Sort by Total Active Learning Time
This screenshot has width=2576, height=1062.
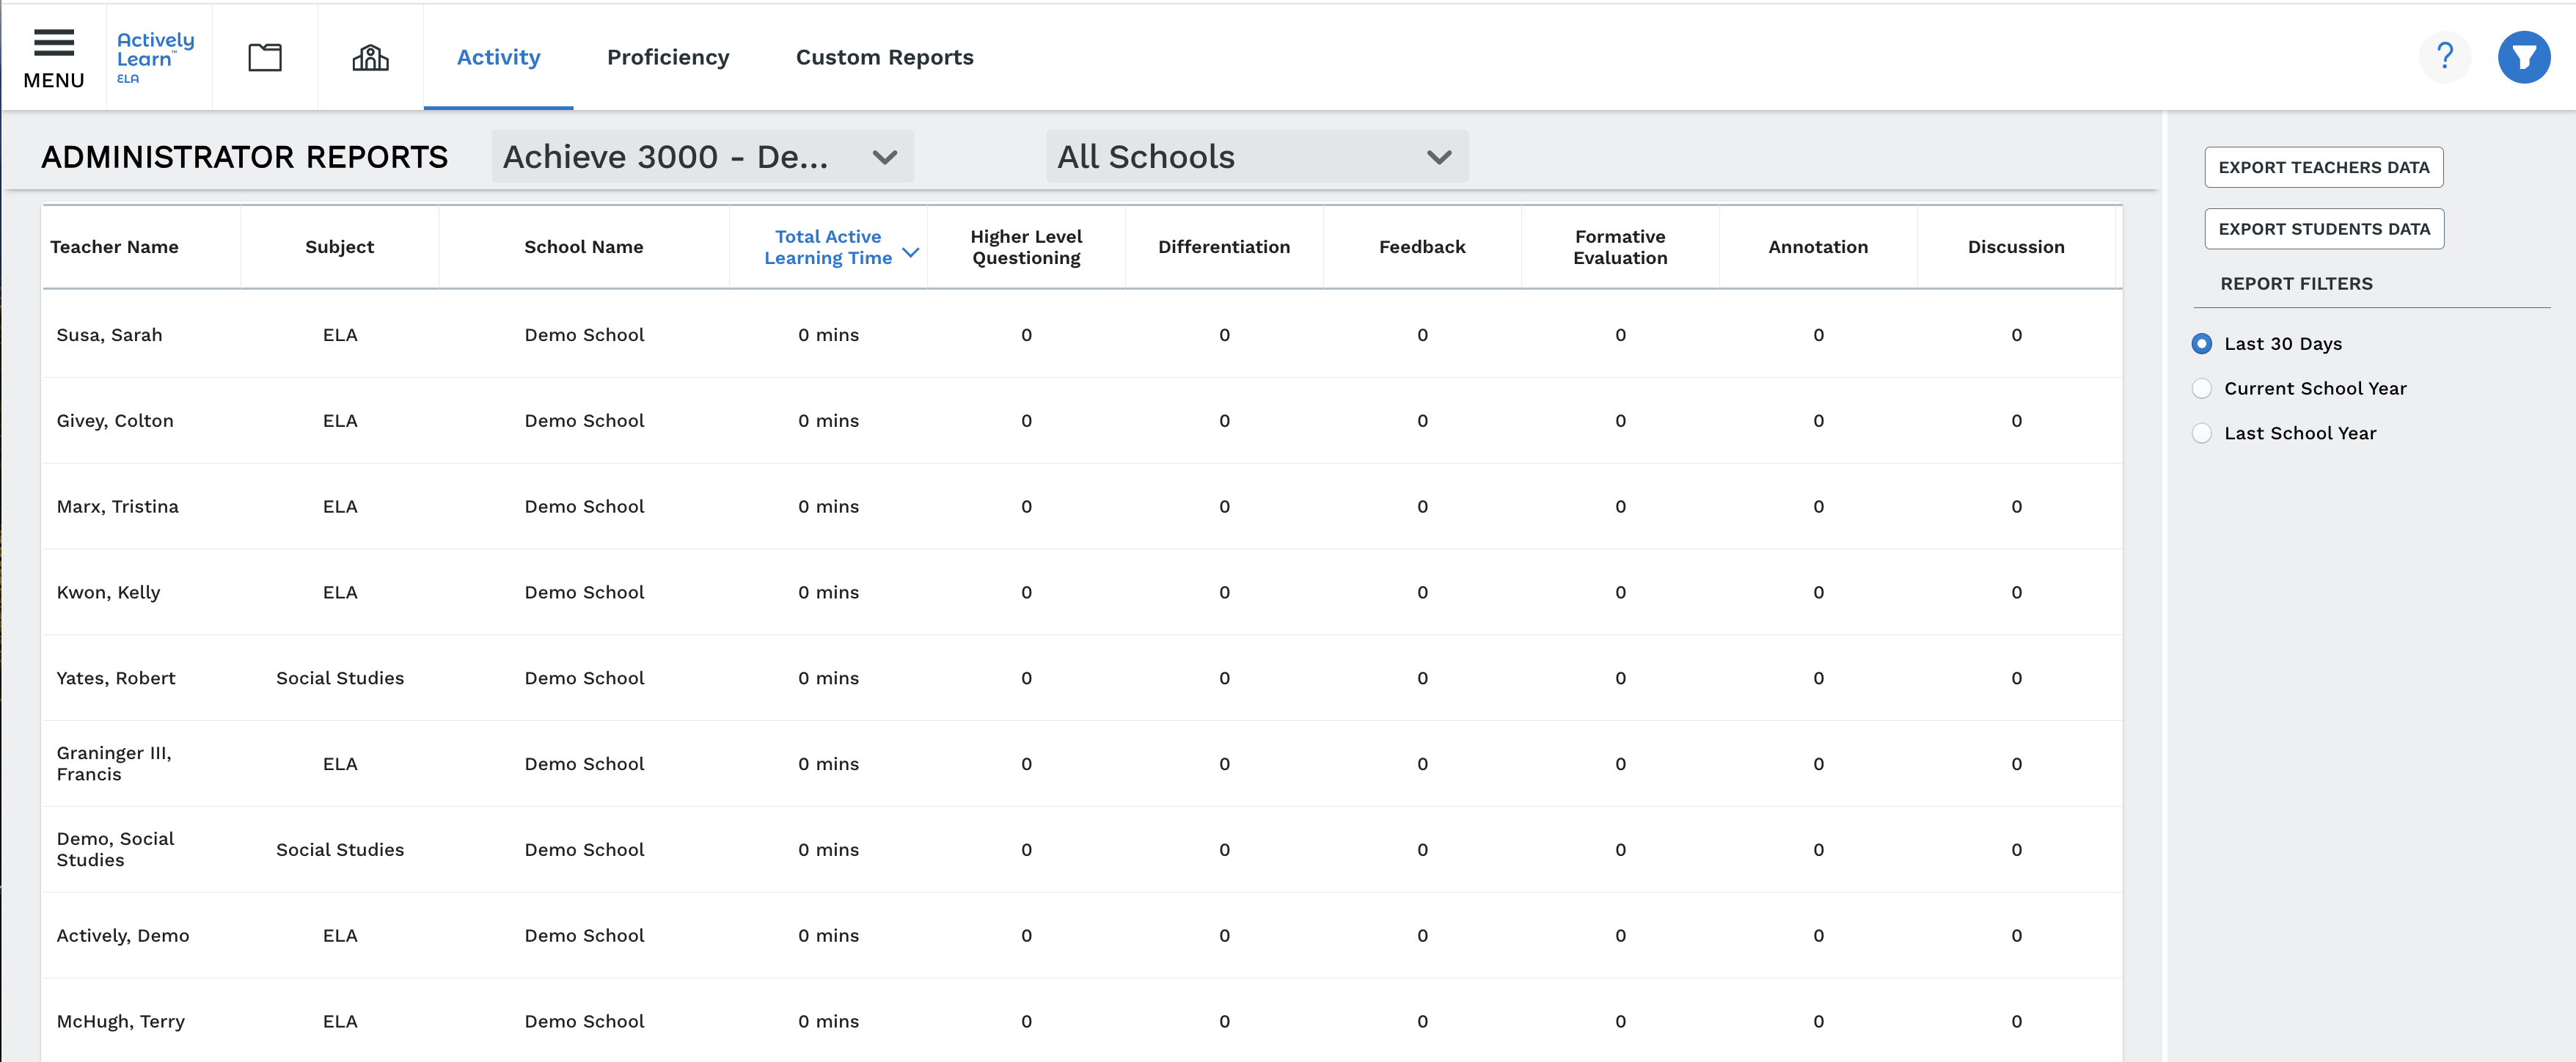pyautogui.click(x=828, y=247)
